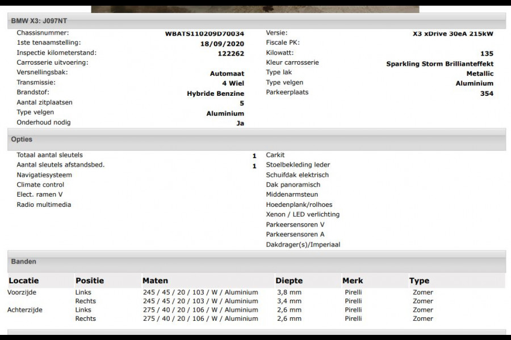Image resolution: width=511 pixels, height=340 pixels.
Task: Click the Merk column header
Action: pos(353,280)
